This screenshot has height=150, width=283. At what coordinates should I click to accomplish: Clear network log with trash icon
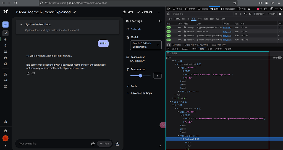168,14
